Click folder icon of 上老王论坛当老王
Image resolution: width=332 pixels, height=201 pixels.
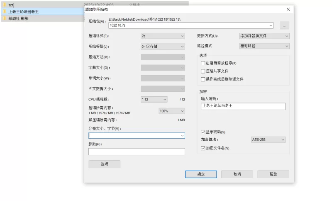[5, 12]
